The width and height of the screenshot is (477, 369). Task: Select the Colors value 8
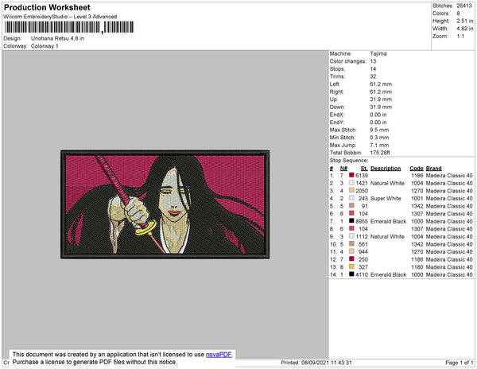click(x=458, y=14)
